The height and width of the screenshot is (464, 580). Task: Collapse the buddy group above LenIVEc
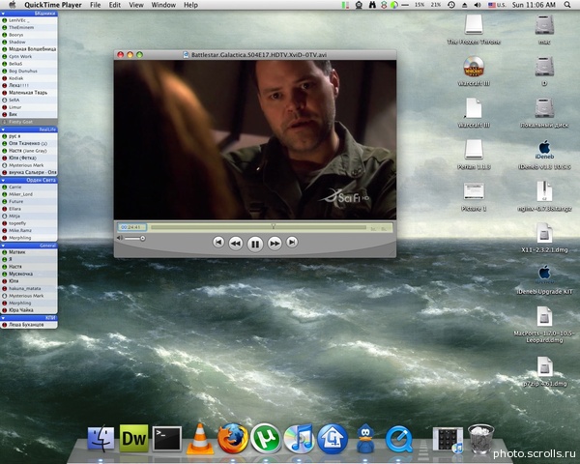(3, 14)
